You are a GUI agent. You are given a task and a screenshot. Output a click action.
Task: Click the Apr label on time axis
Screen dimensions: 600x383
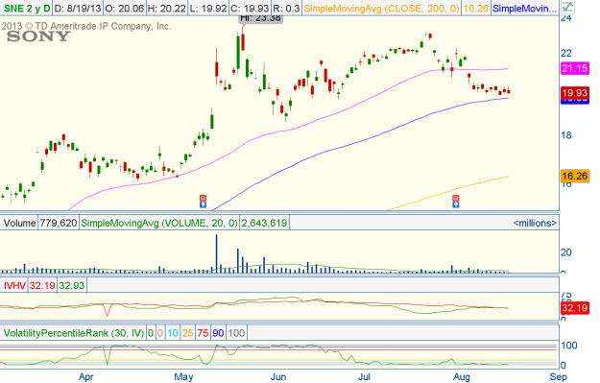(x=85, y=377)
